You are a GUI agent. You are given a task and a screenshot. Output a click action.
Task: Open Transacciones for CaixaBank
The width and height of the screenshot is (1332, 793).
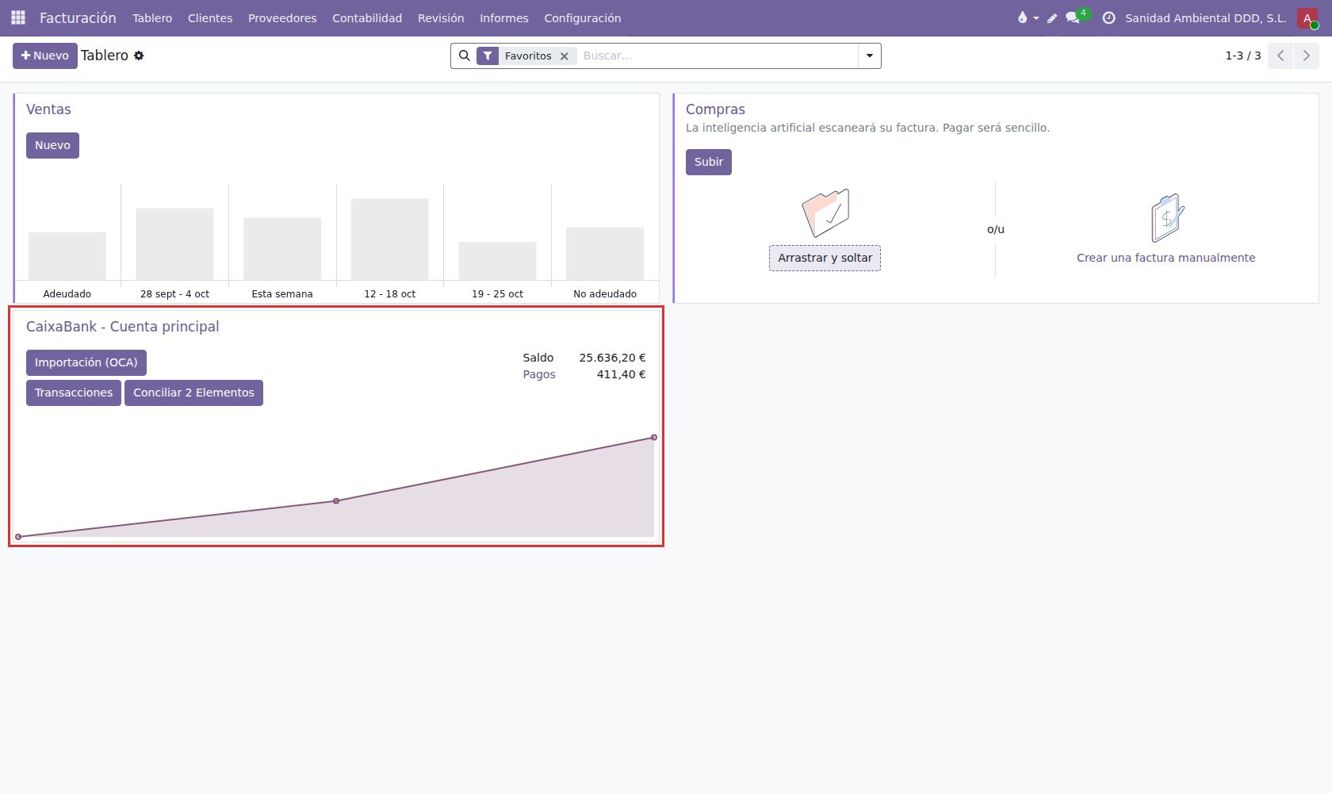[74, 393]
